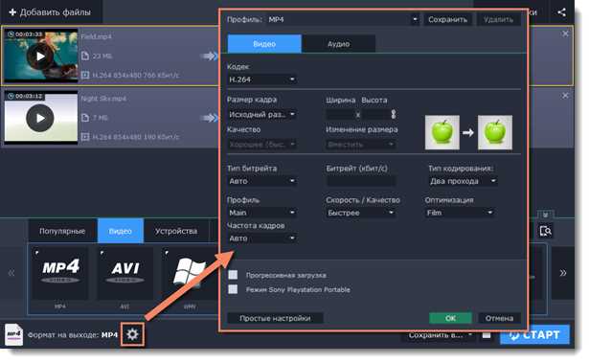
Task: Click the video info icon of Field.mp4
Action: click(85, 75)
